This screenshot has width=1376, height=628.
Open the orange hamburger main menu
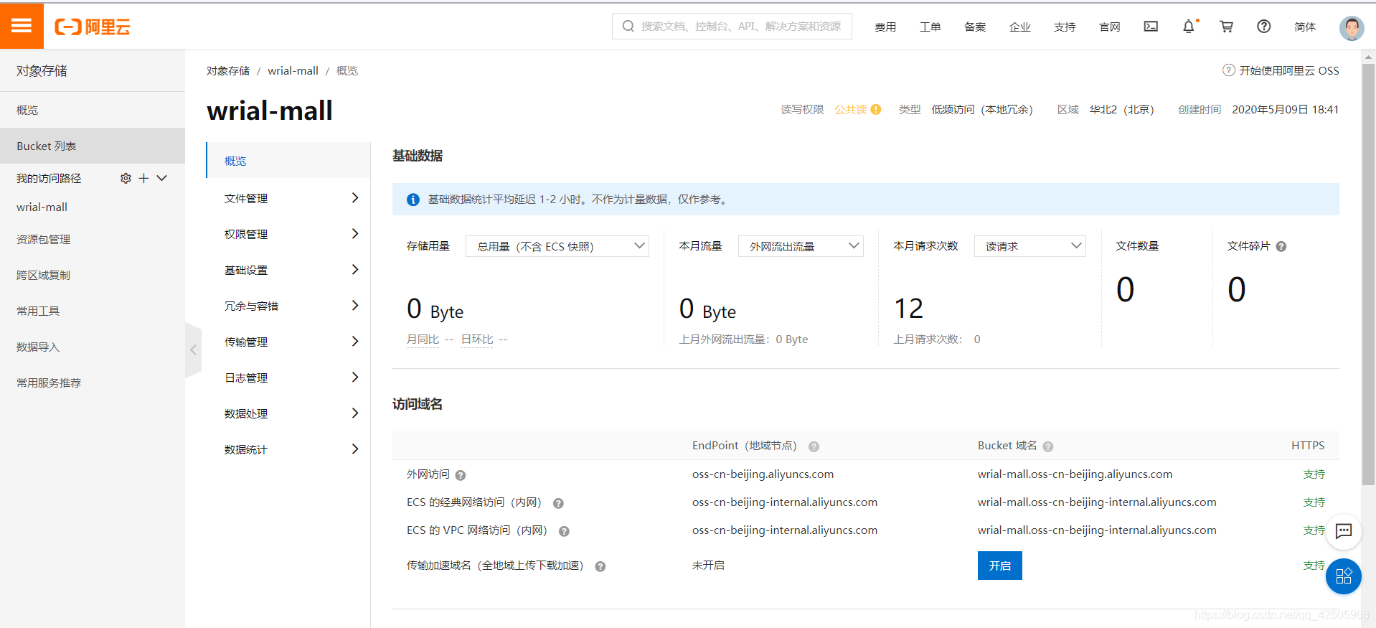point(22,26)
